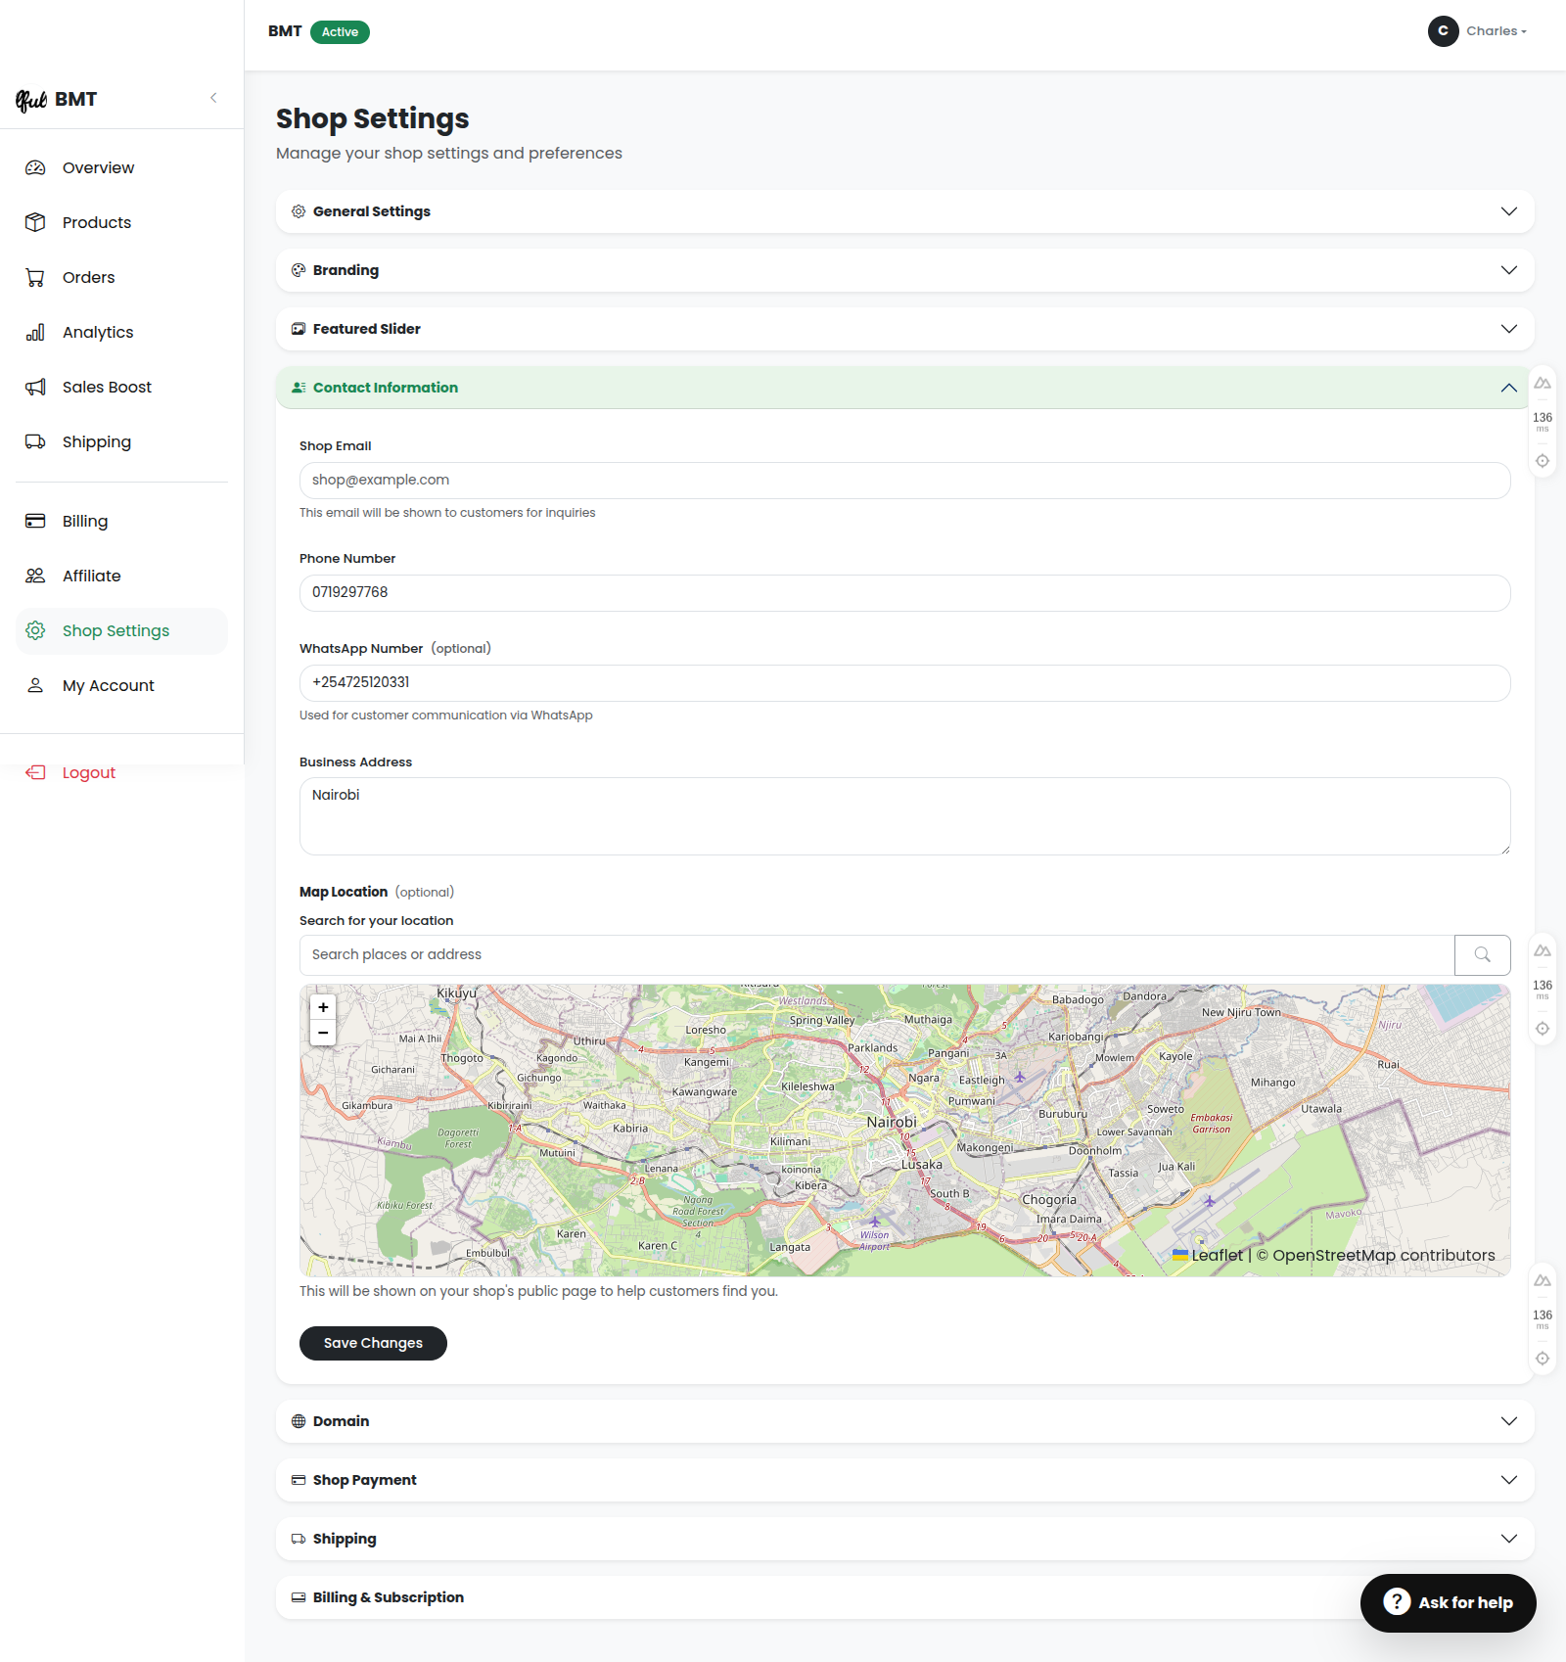Click the Logout icon in the sidebar

(x=35, y=772)
